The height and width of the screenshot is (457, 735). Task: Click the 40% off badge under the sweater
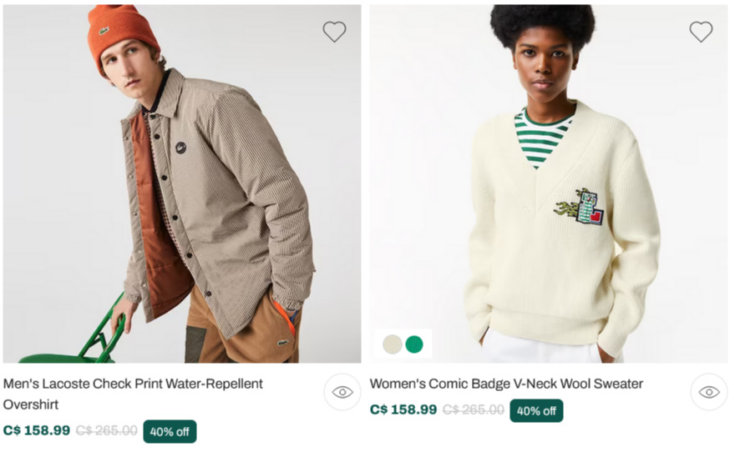[x=536, y=410]
